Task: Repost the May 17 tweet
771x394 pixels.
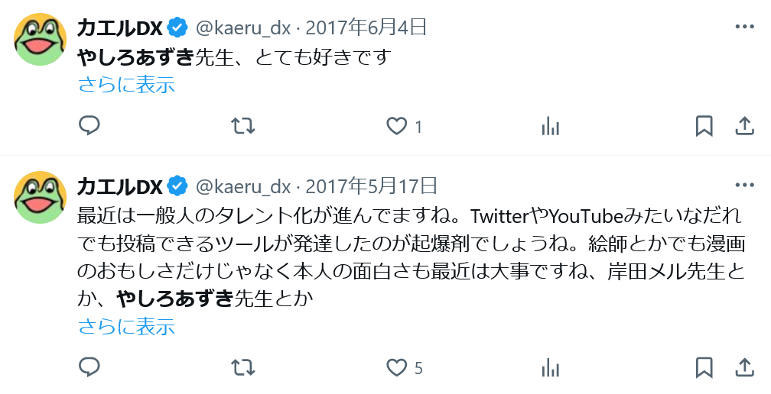Action: click(x=243, y=367)
